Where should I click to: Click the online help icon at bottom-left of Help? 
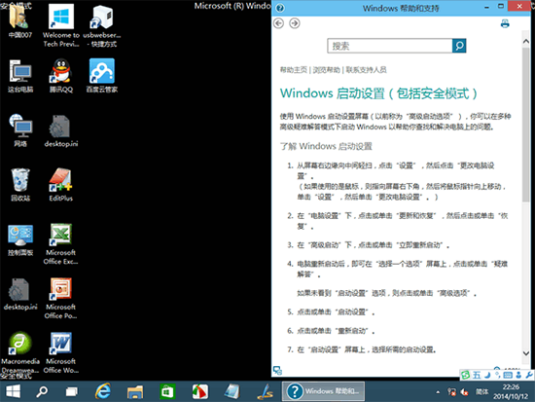click(x=277, y=371)
